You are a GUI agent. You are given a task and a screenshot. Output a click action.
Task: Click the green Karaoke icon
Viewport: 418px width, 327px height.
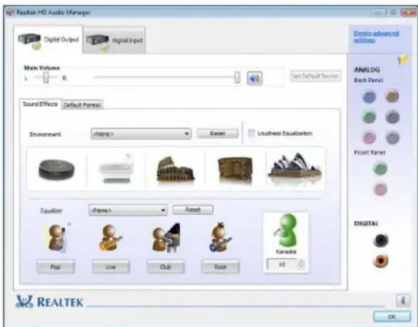pyautogui.click(x=286, y=231)
